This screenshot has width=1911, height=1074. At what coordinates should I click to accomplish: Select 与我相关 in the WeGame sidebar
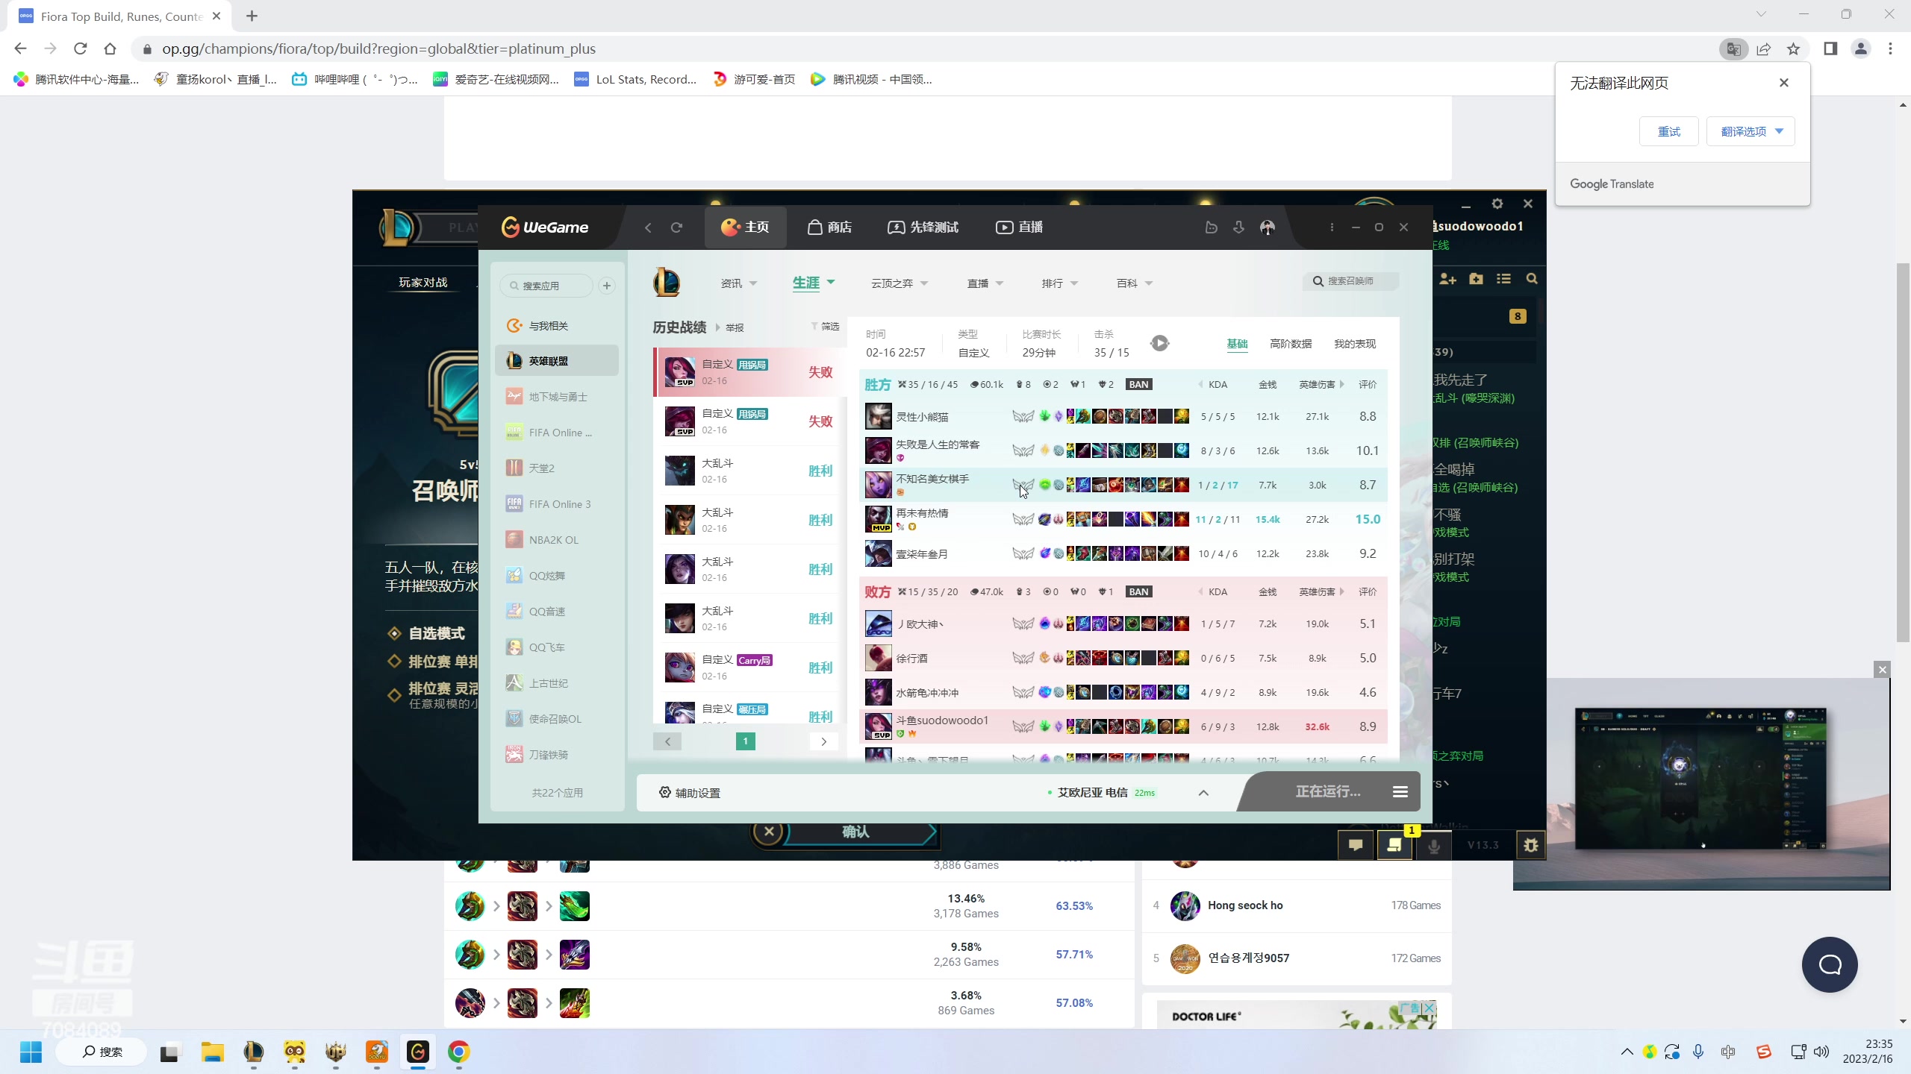pos(557,326)
